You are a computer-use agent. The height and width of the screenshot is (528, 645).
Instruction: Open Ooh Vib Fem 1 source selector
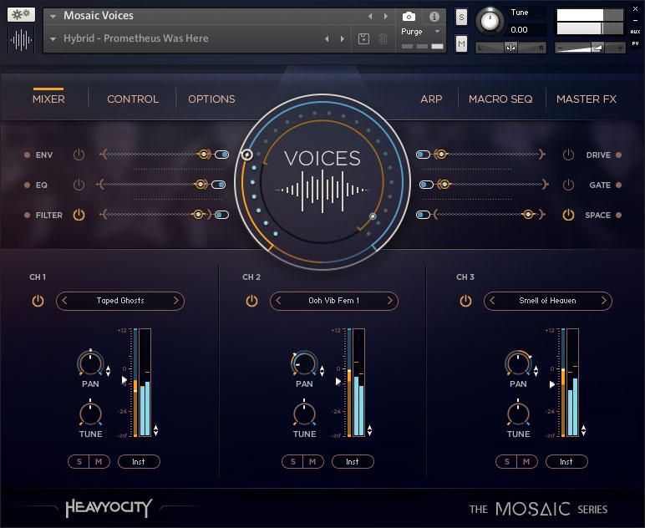click(334, 301)
